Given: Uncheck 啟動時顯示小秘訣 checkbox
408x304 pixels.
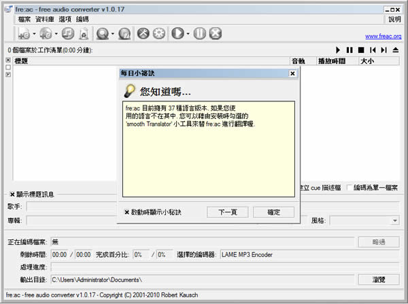Looking at the screenshot, I should point(126,212).
